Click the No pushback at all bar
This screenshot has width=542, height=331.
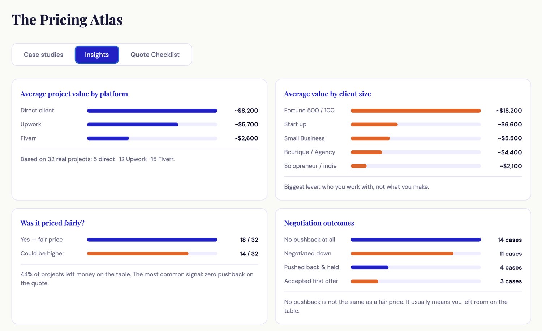point(416,240)
